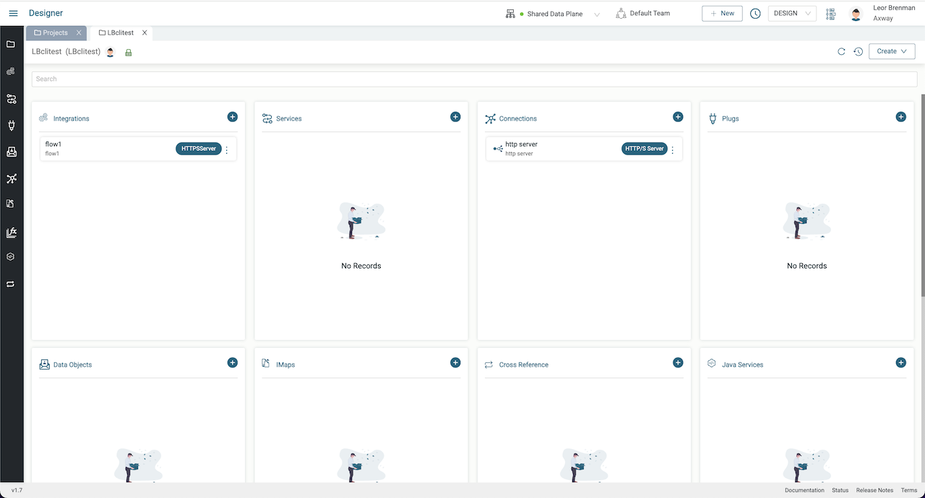Viewport: 925px width, 498px height.
Task: Expand the Shared Data Plane dropdown
Action: coord(597,14)
